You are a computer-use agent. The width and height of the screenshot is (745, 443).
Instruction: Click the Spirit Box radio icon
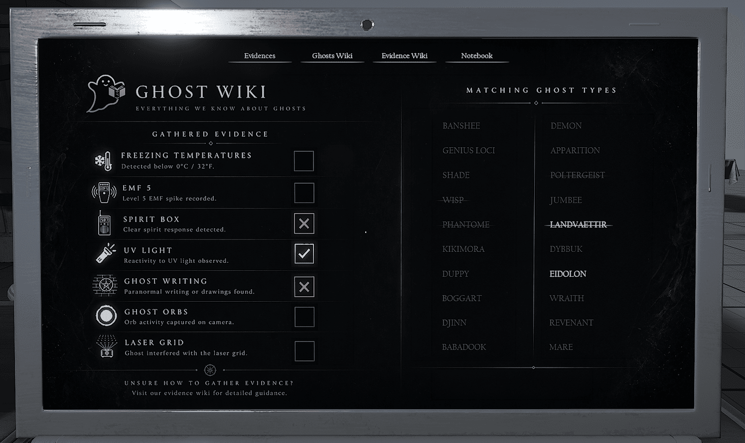coord(104,223)
